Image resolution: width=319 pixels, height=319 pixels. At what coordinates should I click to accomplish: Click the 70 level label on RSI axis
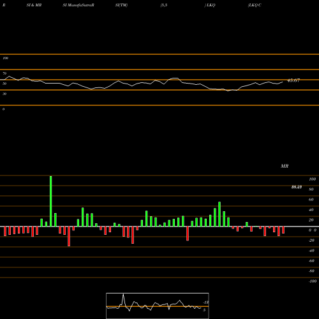[x=4, y=73]
